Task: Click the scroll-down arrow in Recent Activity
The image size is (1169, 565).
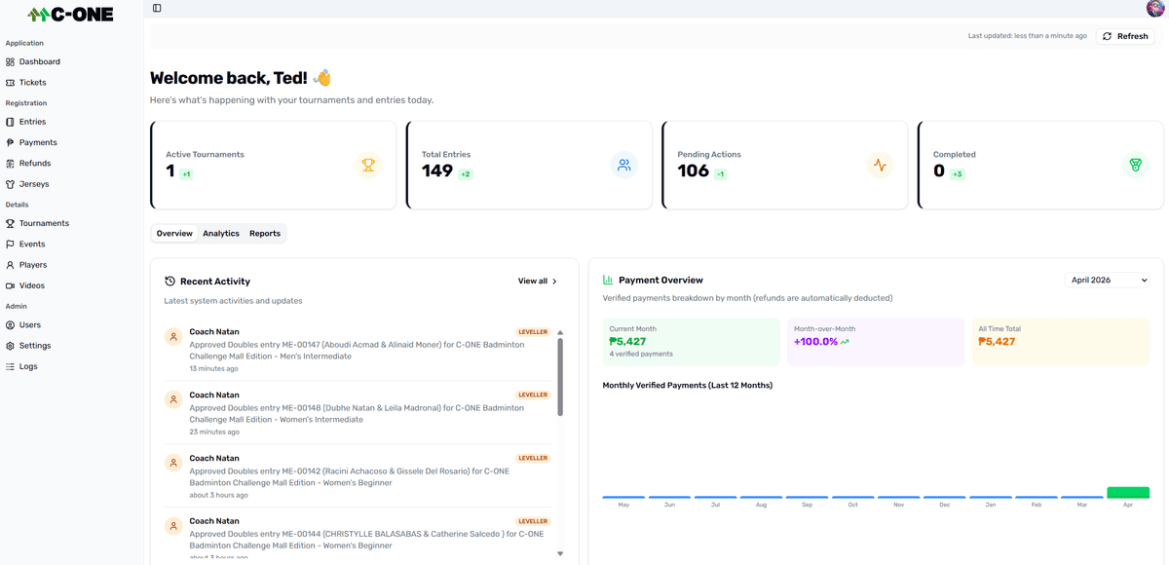Action: pos(560,553)
